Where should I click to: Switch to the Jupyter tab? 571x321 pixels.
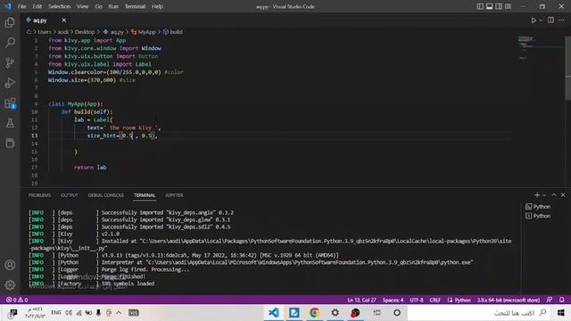click(174, 195)
